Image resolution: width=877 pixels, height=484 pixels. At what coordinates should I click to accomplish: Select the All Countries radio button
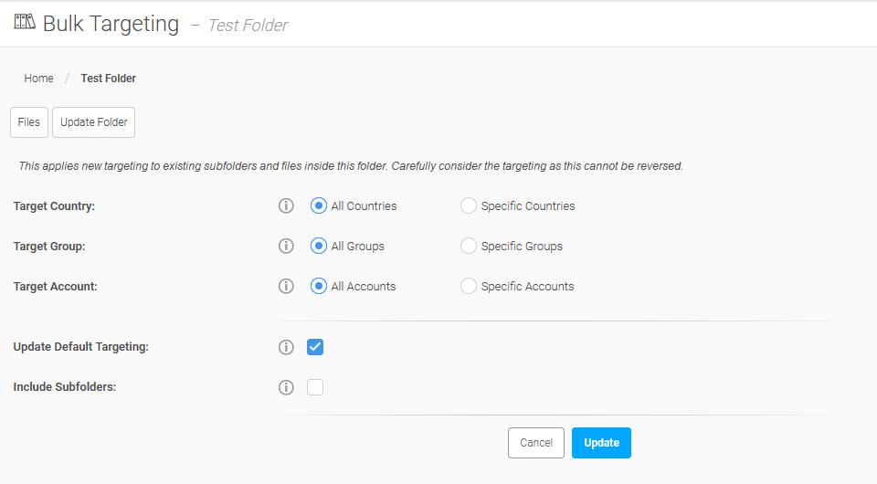pyautogui.click(x=318, y=205)
